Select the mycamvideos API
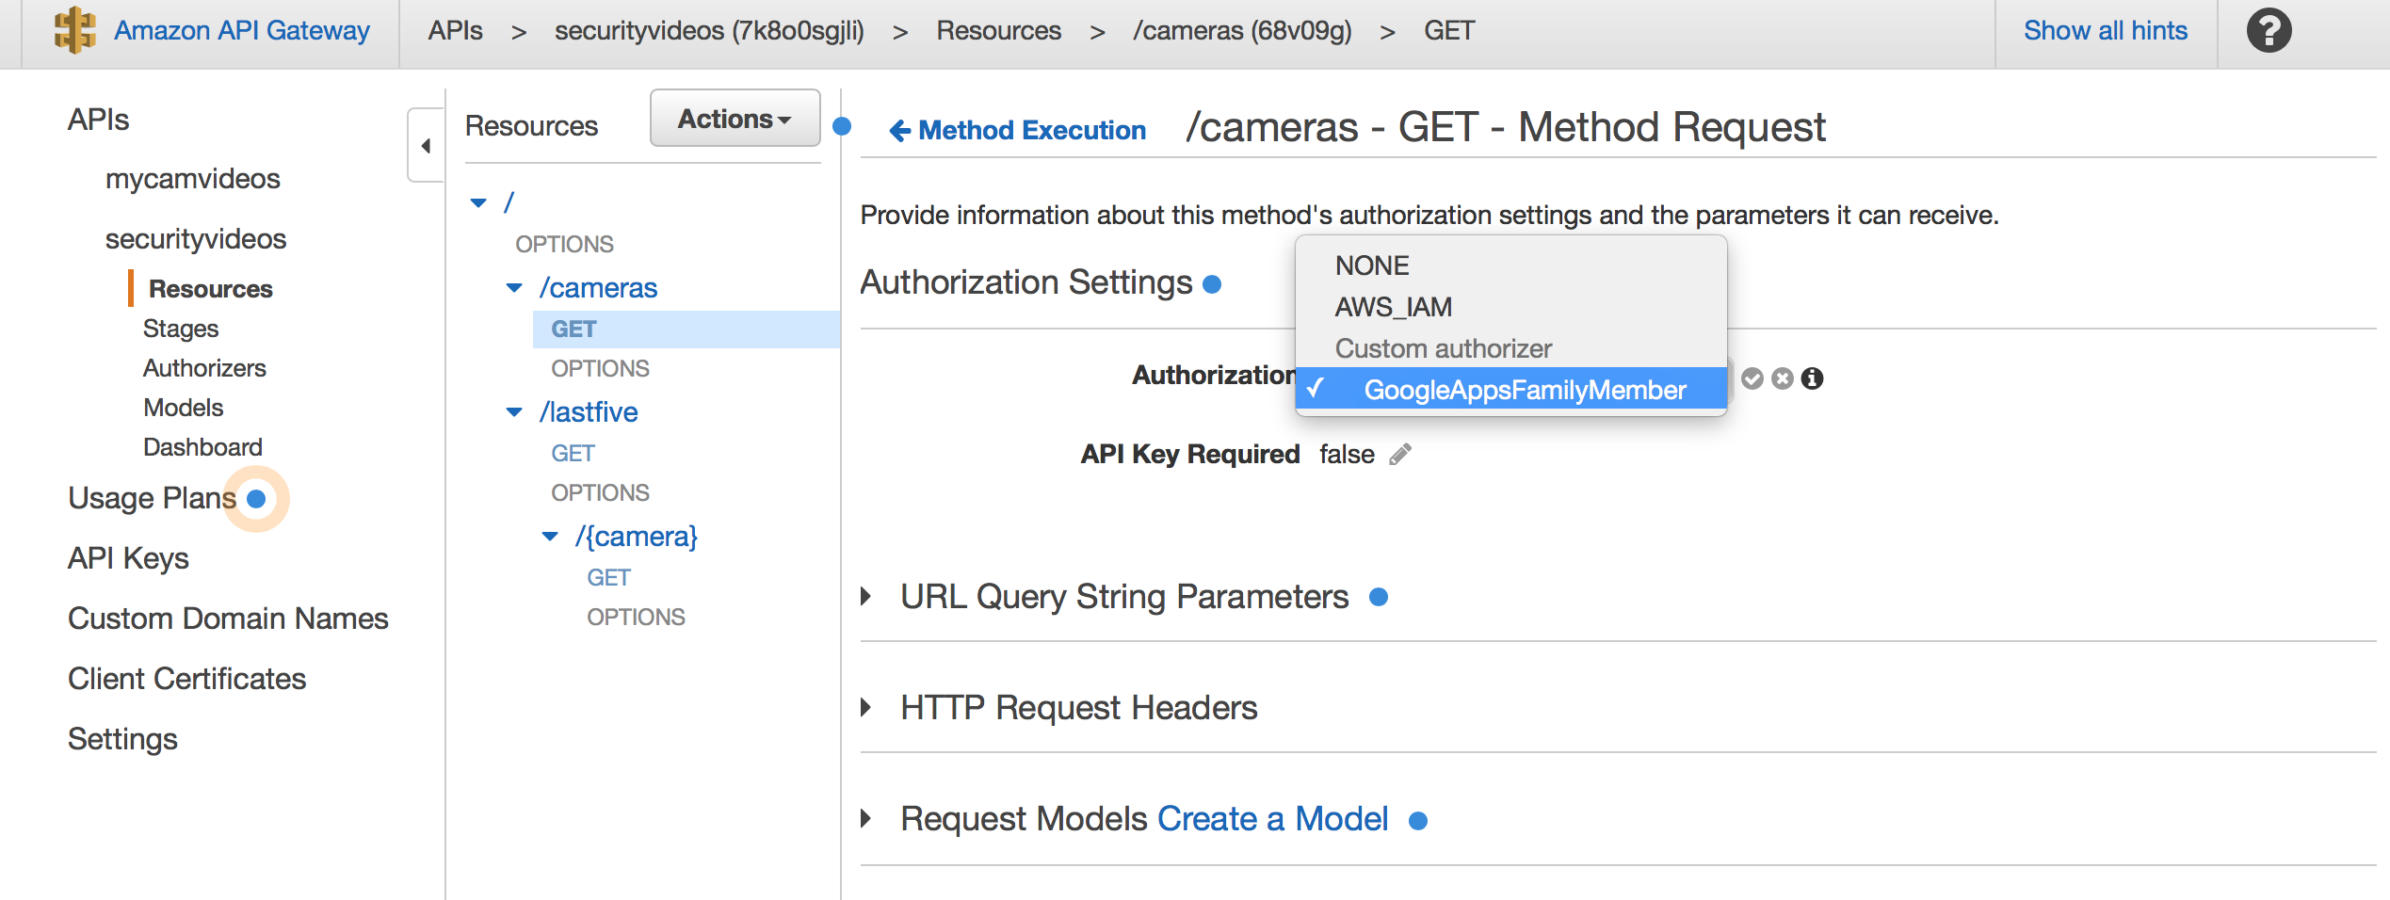Viewport: 2390px width, 900px height. click(x=193, y=179)
